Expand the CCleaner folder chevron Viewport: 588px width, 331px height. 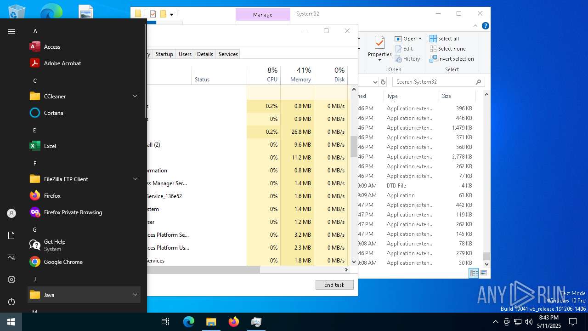click(135, 96)
